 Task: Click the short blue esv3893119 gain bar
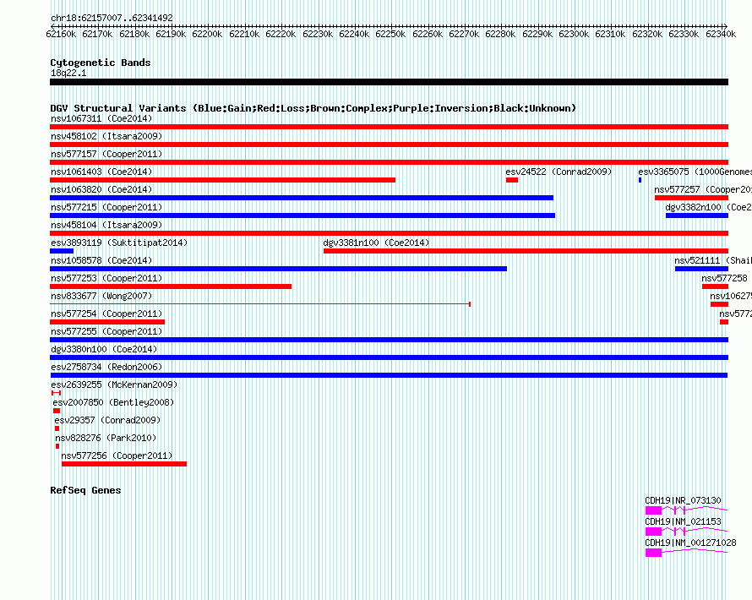62,251
